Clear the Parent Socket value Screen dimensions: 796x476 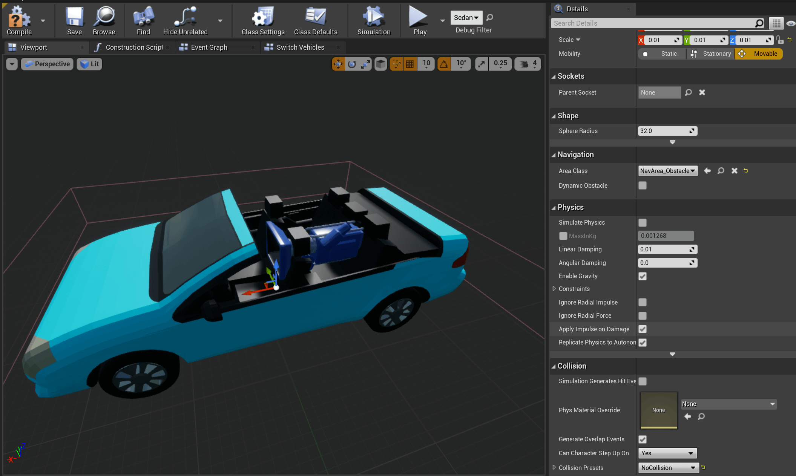tap(702, 92)
